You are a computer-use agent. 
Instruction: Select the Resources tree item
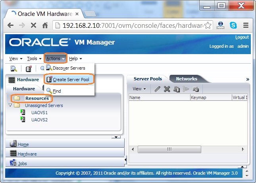click(37, 98)
